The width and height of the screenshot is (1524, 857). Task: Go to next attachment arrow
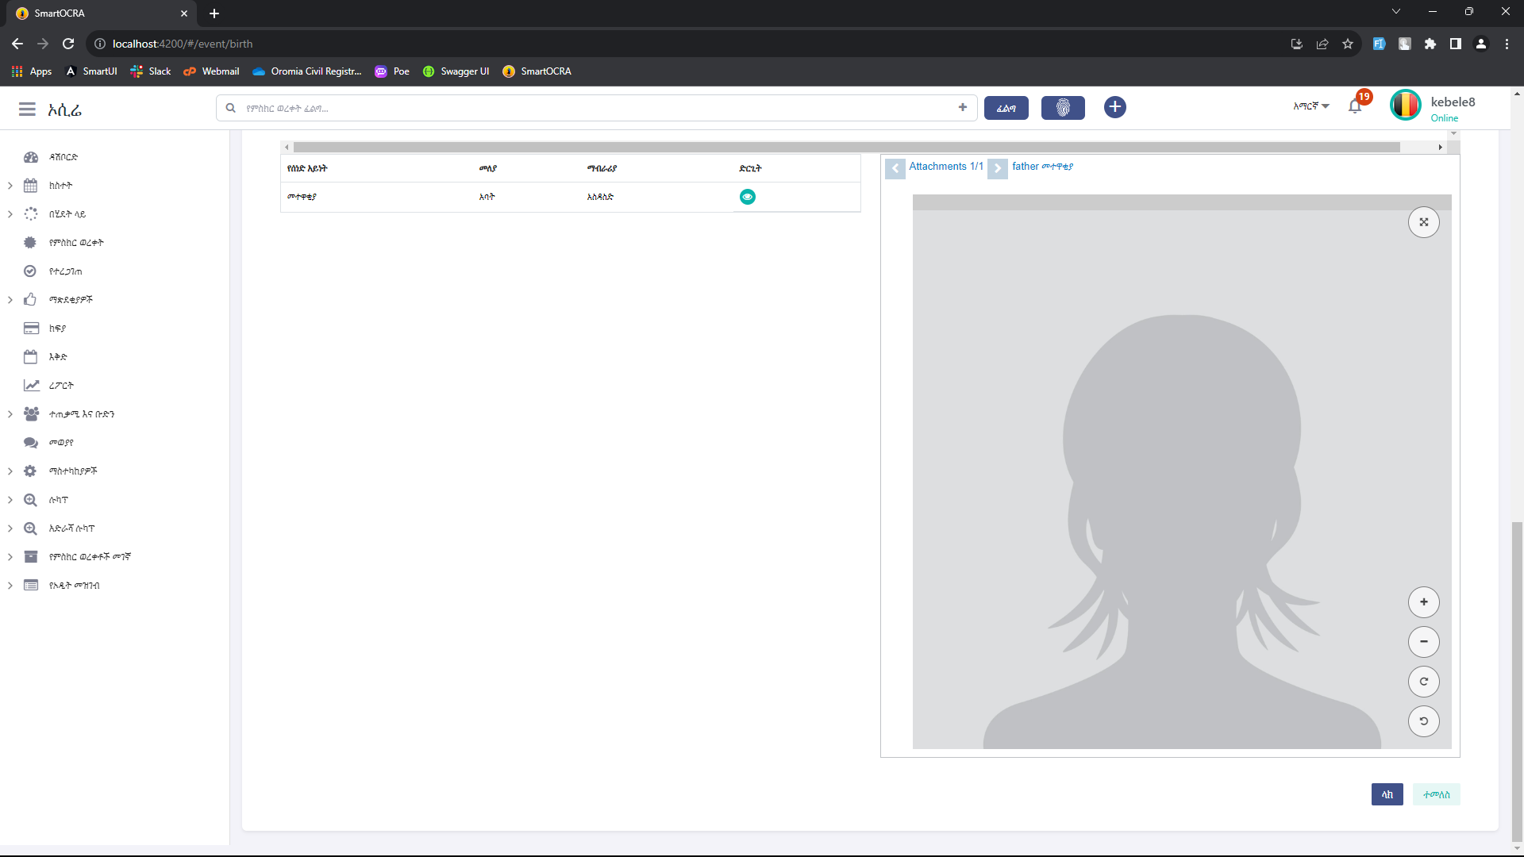click(998, 168)
